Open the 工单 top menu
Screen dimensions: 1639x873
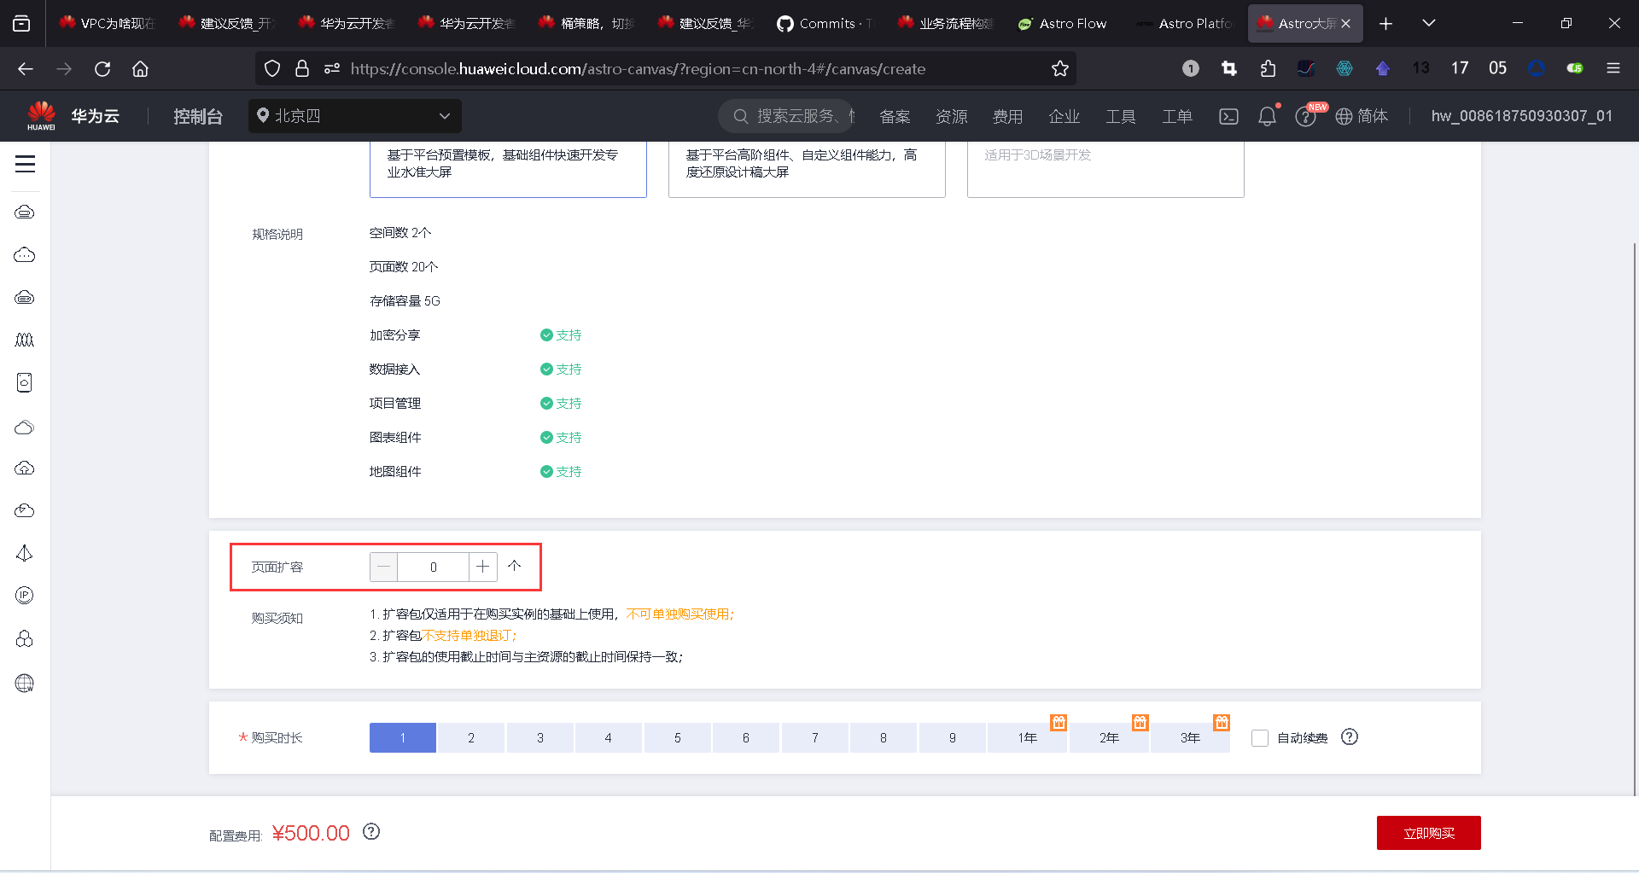1177,116
